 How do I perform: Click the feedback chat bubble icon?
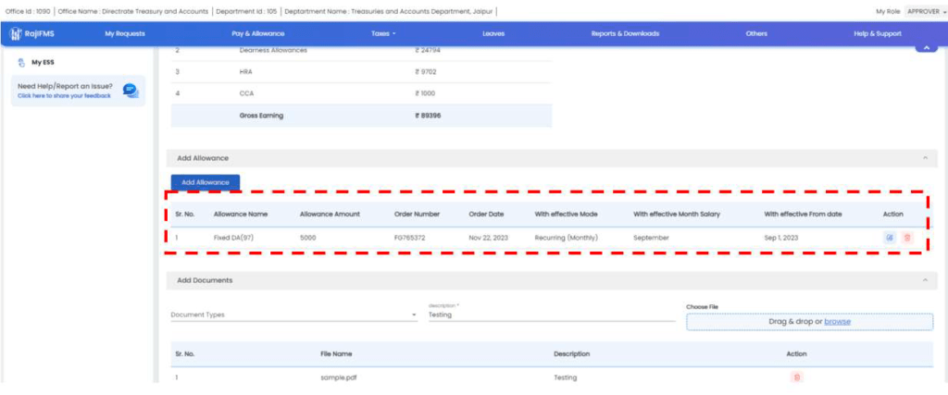[131, 91]
